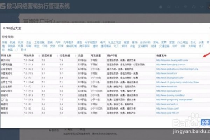Filter by 五金 industry category
Viewport: 210px width, 140px height.
(29, 42)
